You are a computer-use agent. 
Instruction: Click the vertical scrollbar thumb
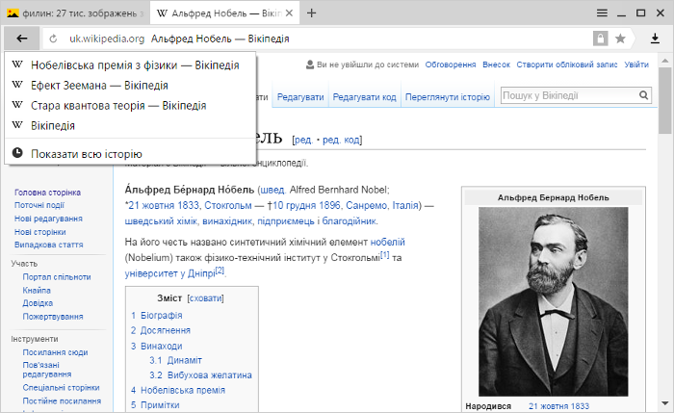665,100
